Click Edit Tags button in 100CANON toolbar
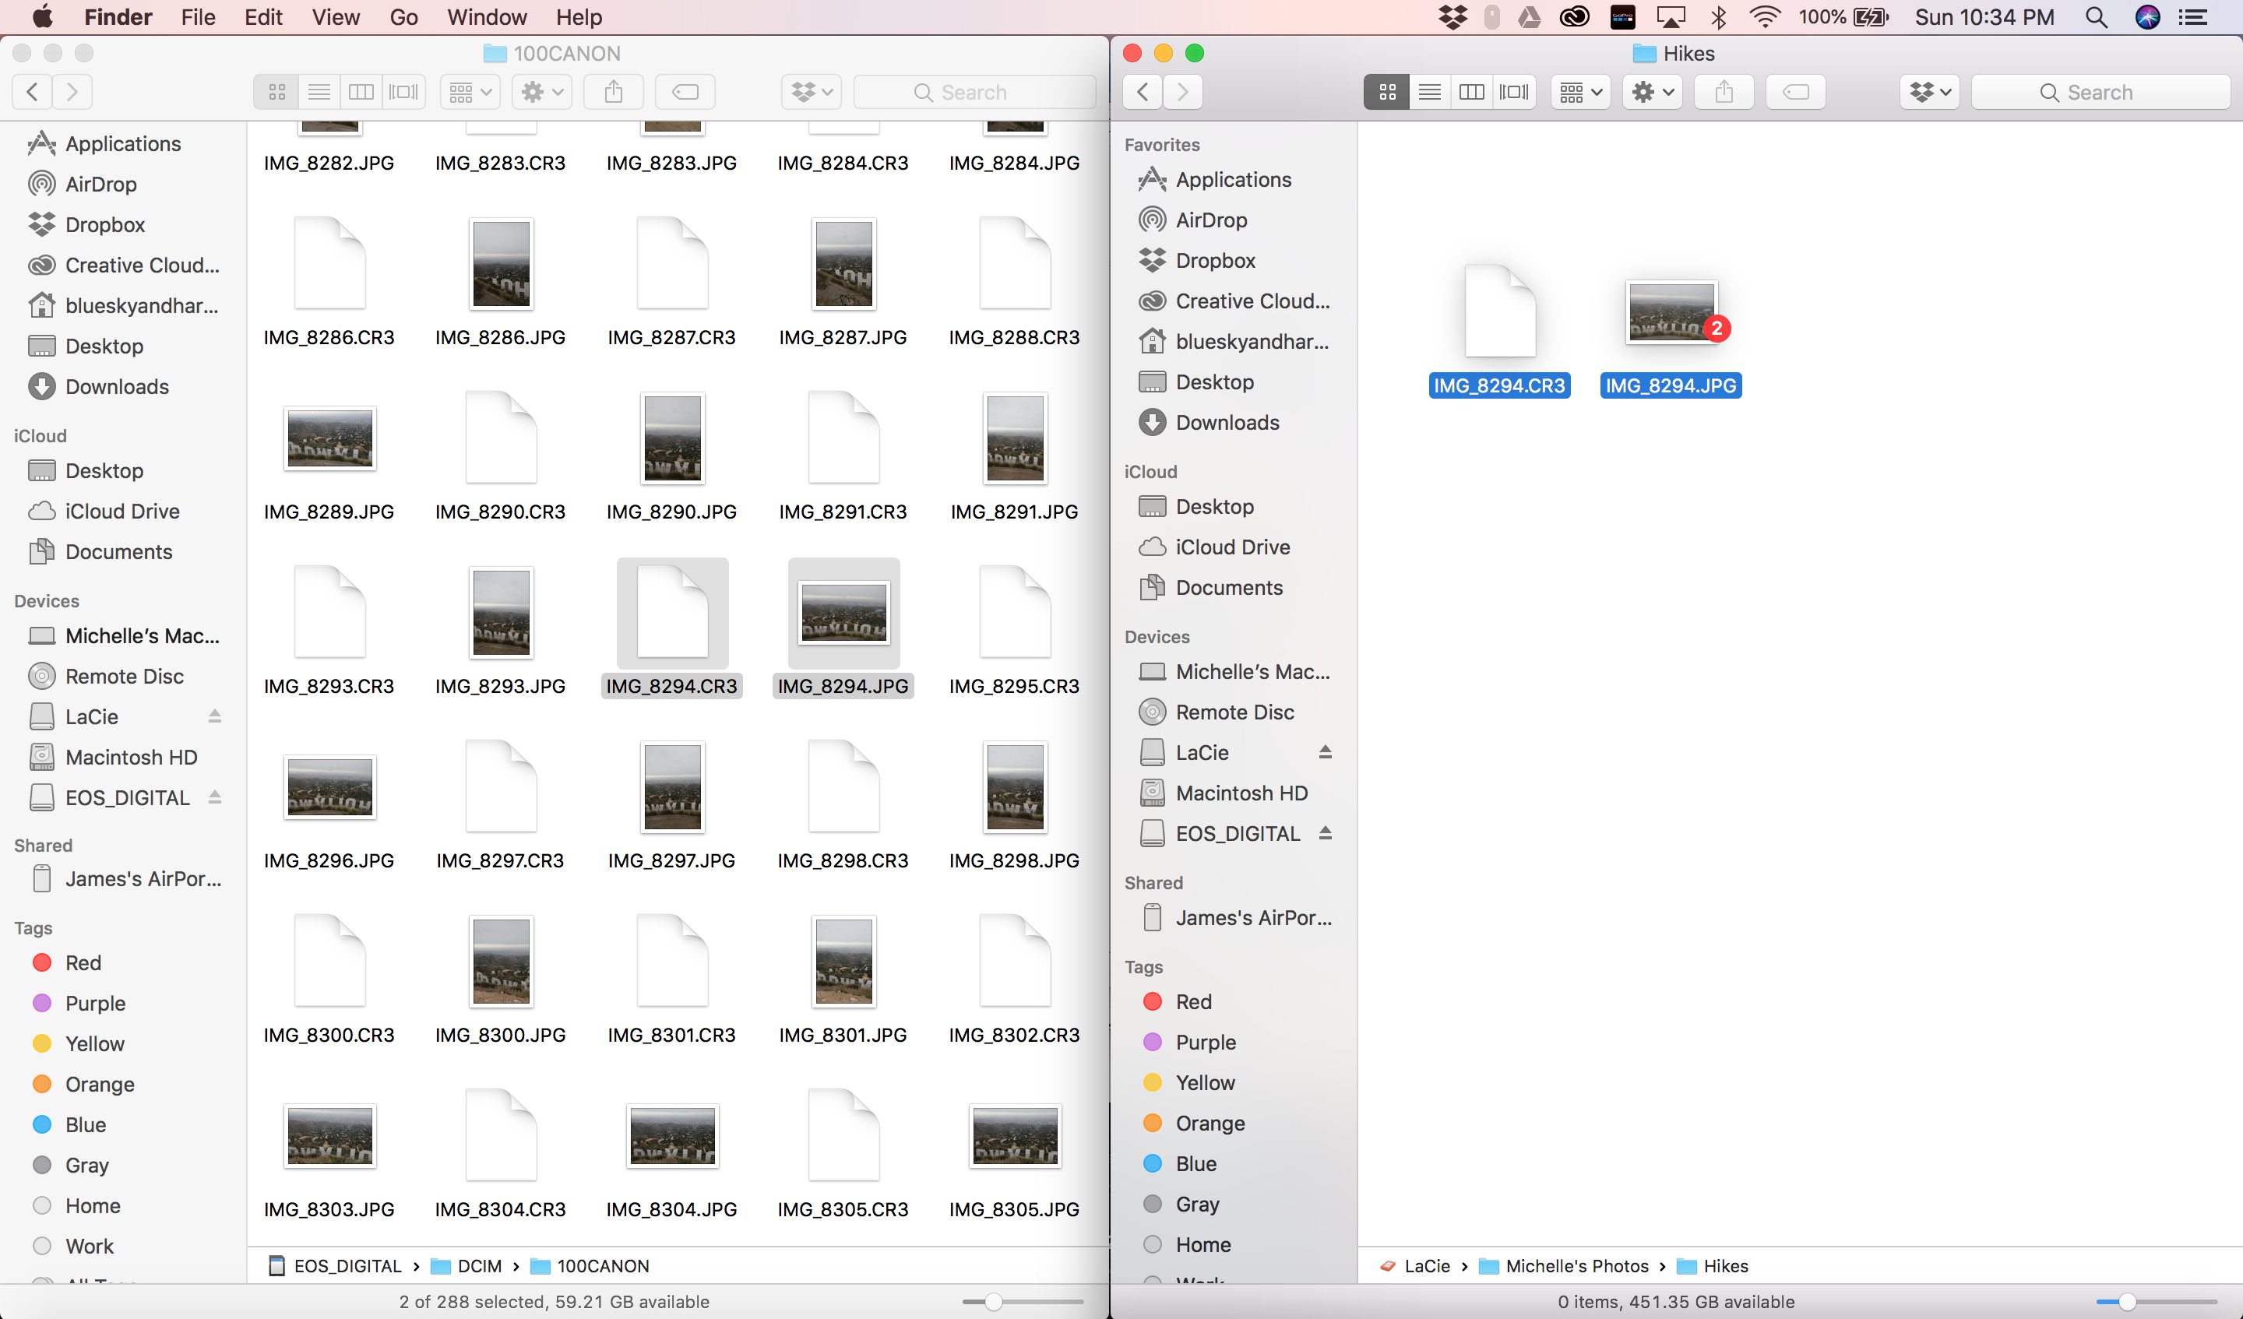The image size is (2243, 1319). click(x=685, y=92)
